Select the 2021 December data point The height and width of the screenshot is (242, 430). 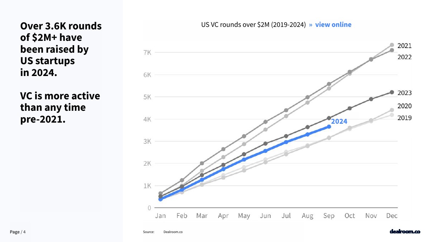click(x=392, y=45)
